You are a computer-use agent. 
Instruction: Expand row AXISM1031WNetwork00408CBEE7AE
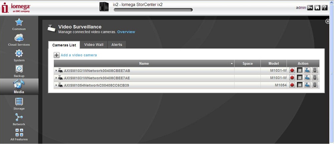tap(56, 78)
